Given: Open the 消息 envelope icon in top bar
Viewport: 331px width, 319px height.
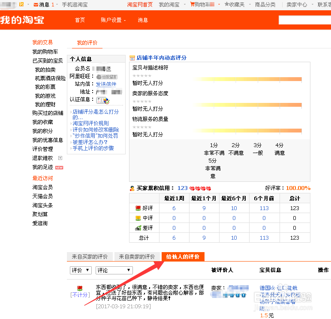Looking at the screenshot, I should pyautogui.click(x=36, y=5).
